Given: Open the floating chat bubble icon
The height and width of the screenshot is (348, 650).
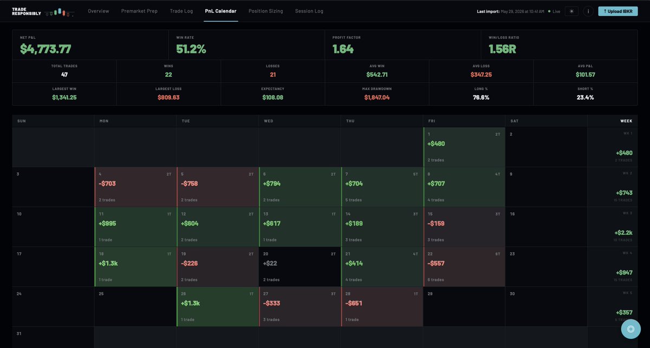Looking at the screenshot, I should tap(630, 329).
